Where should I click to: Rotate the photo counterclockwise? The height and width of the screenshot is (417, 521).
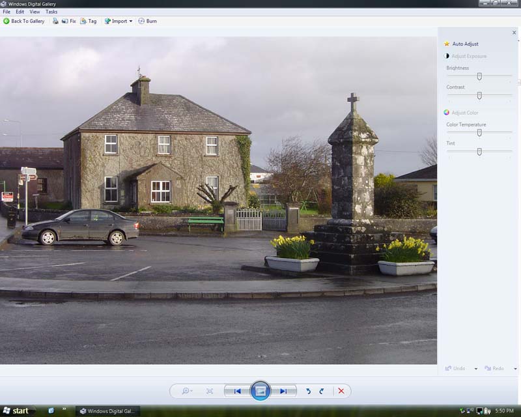[x=309, y=391]
